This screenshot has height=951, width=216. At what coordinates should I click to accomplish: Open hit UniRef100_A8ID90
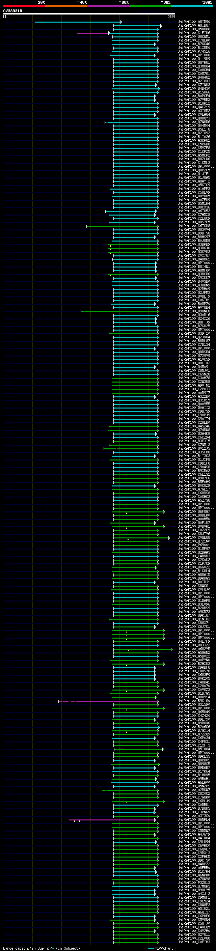(194, 22)
